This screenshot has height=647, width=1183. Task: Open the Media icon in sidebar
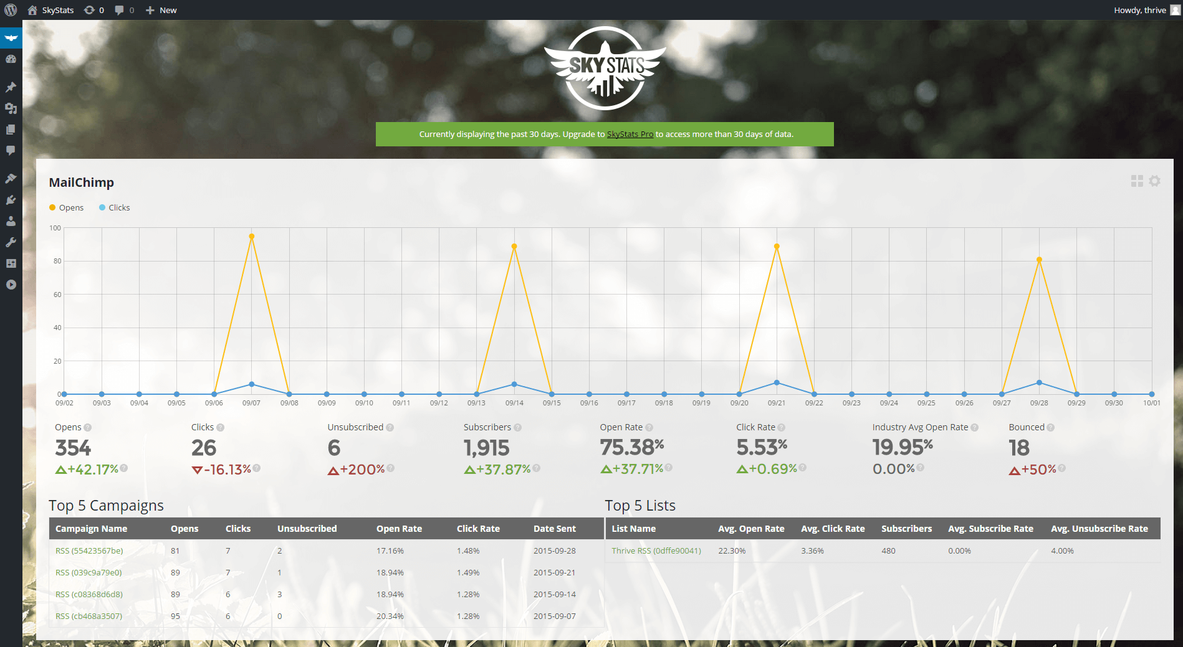click(x=11, y=108)
